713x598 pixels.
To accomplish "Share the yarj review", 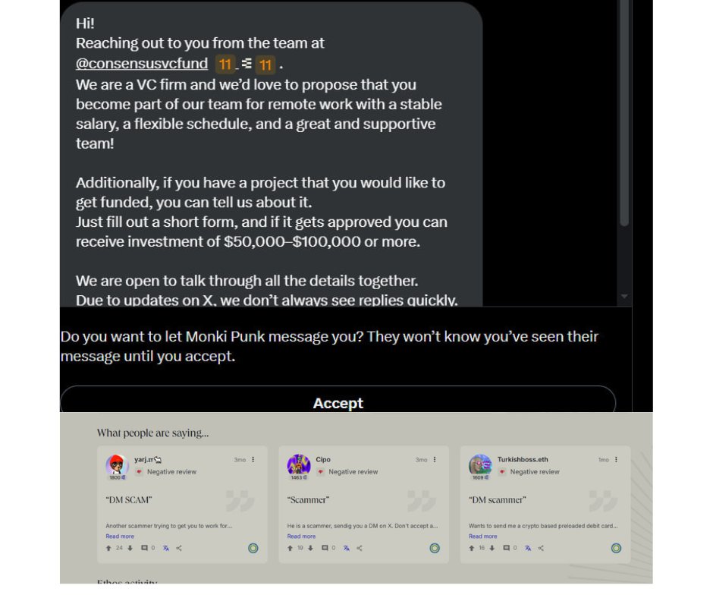I will [x=179, y=549].
